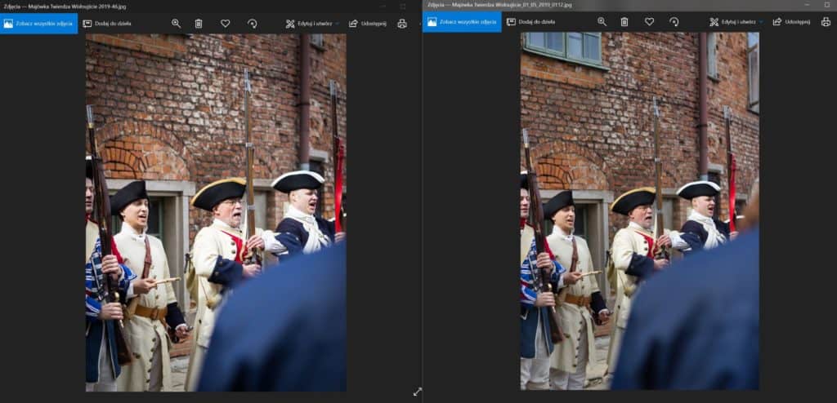Open 'Dodaj do dzieła' in the 2019-46.jpg window

click(107, 24)
